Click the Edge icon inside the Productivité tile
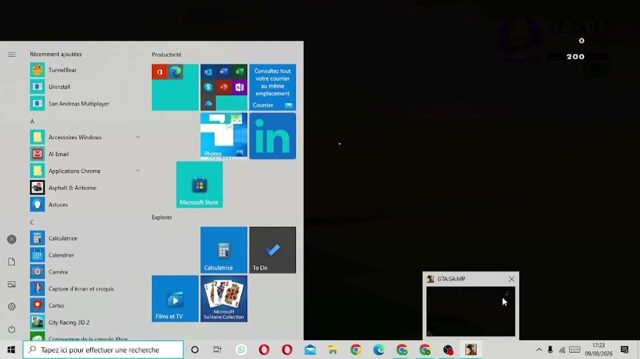The image size is (640, 359). click(175, 72)
